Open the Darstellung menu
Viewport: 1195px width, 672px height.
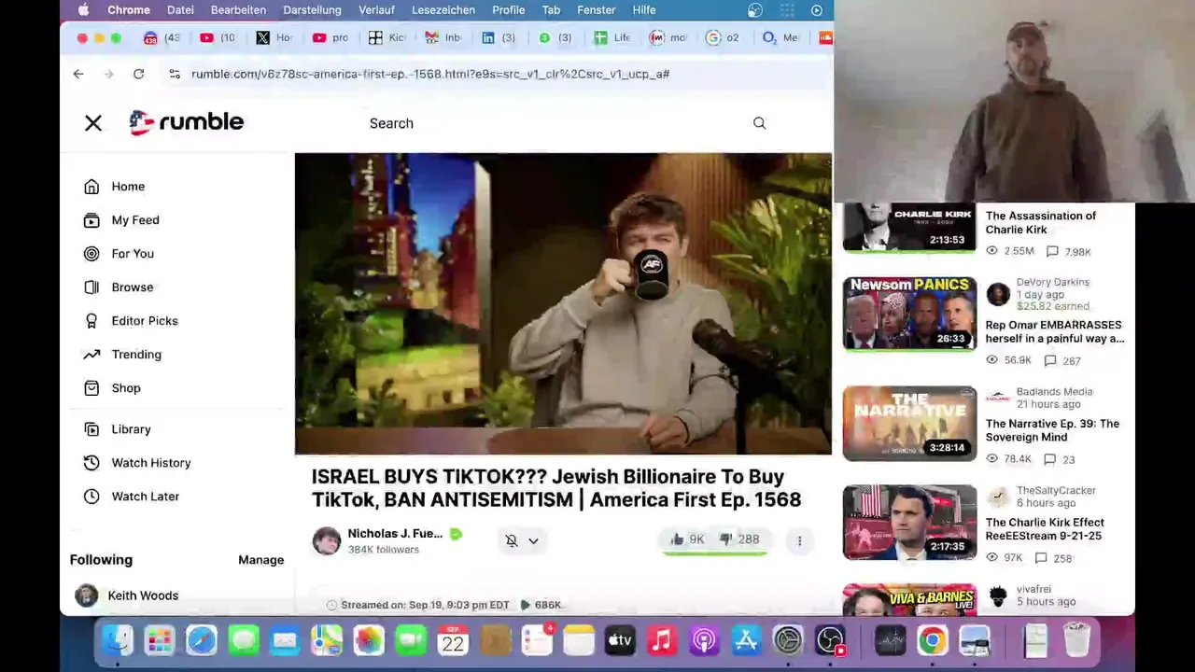pos(312,9)
